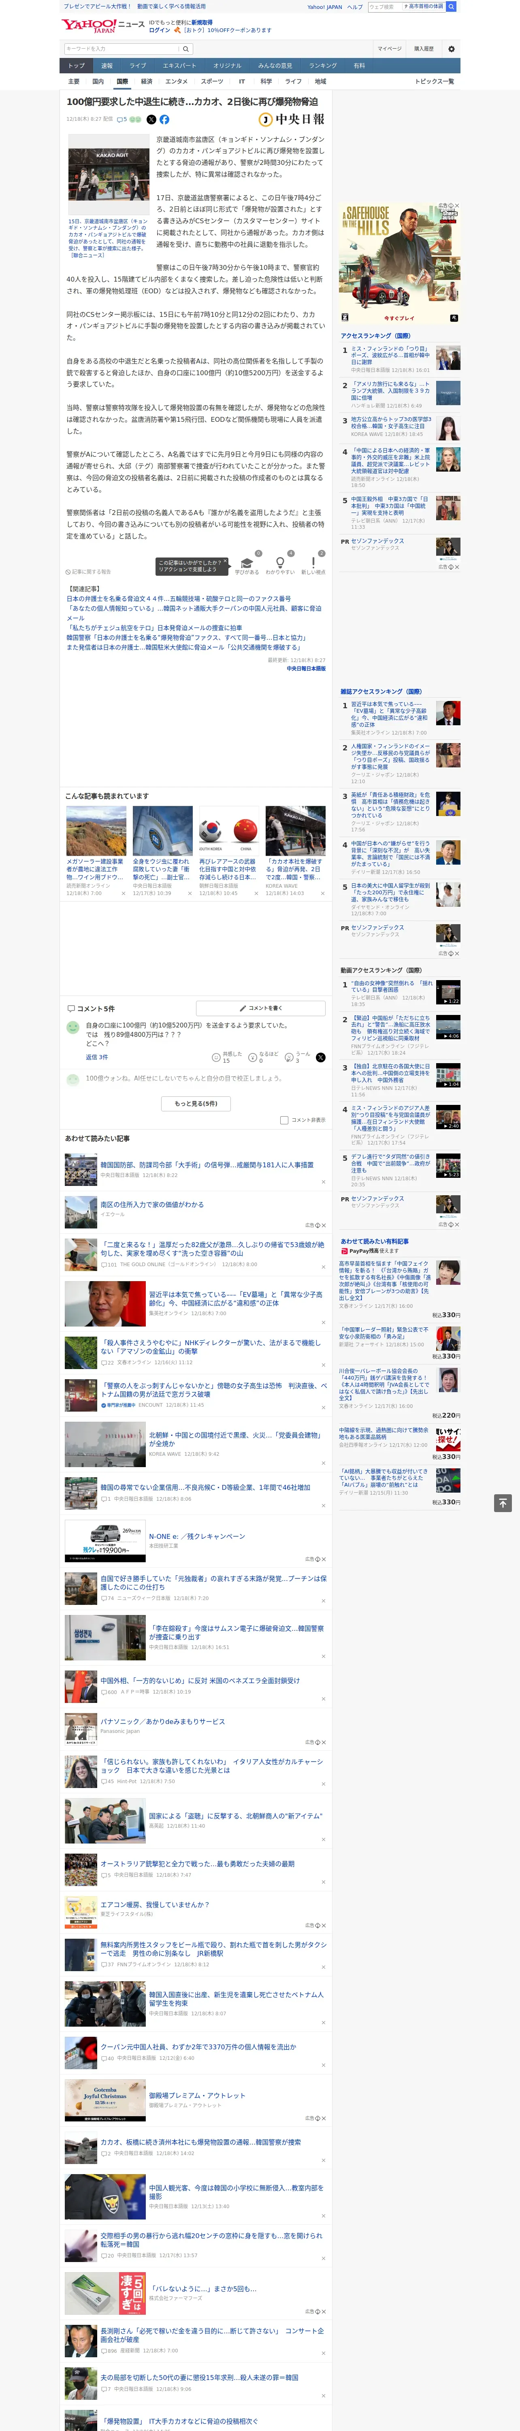Open article 習近平は本気で焦っている in the main list

[236, 1299]
